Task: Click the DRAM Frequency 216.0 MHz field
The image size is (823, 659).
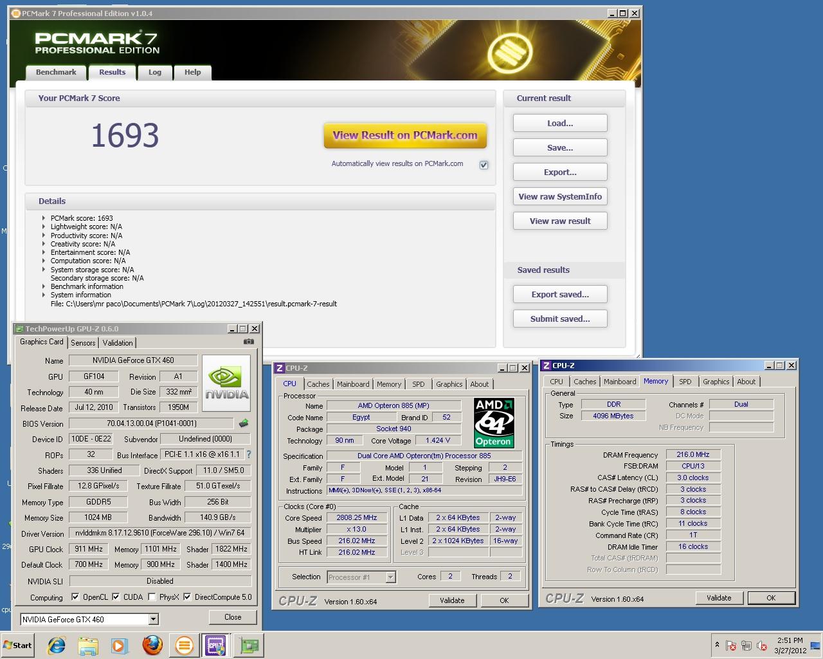Action: pos(693,454)
